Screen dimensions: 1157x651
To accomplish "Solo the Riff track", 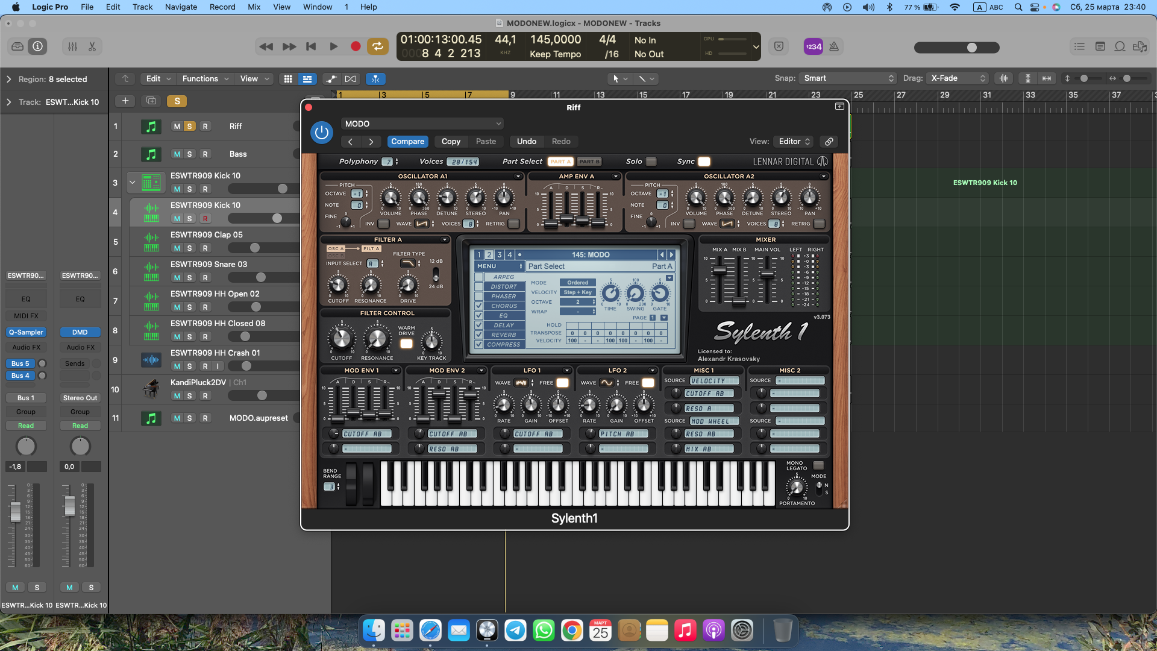I will (x=189, y=127).
